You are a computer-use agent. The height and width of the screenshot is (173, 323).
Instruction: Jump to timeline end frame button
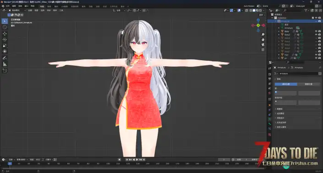click(x=144, y=159)
